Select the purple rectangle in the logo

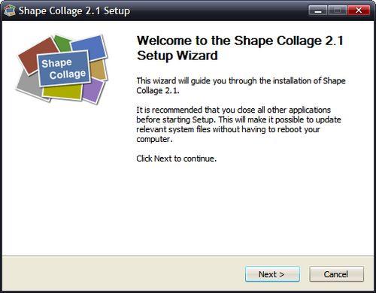[94, 89]
